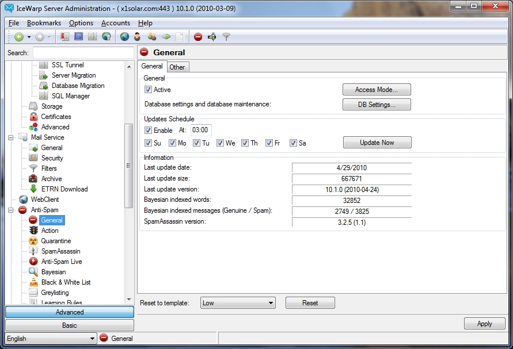Image resolution: width=513 pixels, height=349 pixels.
Task: Uncheck the Active checkbox
Action: (149, 90)
